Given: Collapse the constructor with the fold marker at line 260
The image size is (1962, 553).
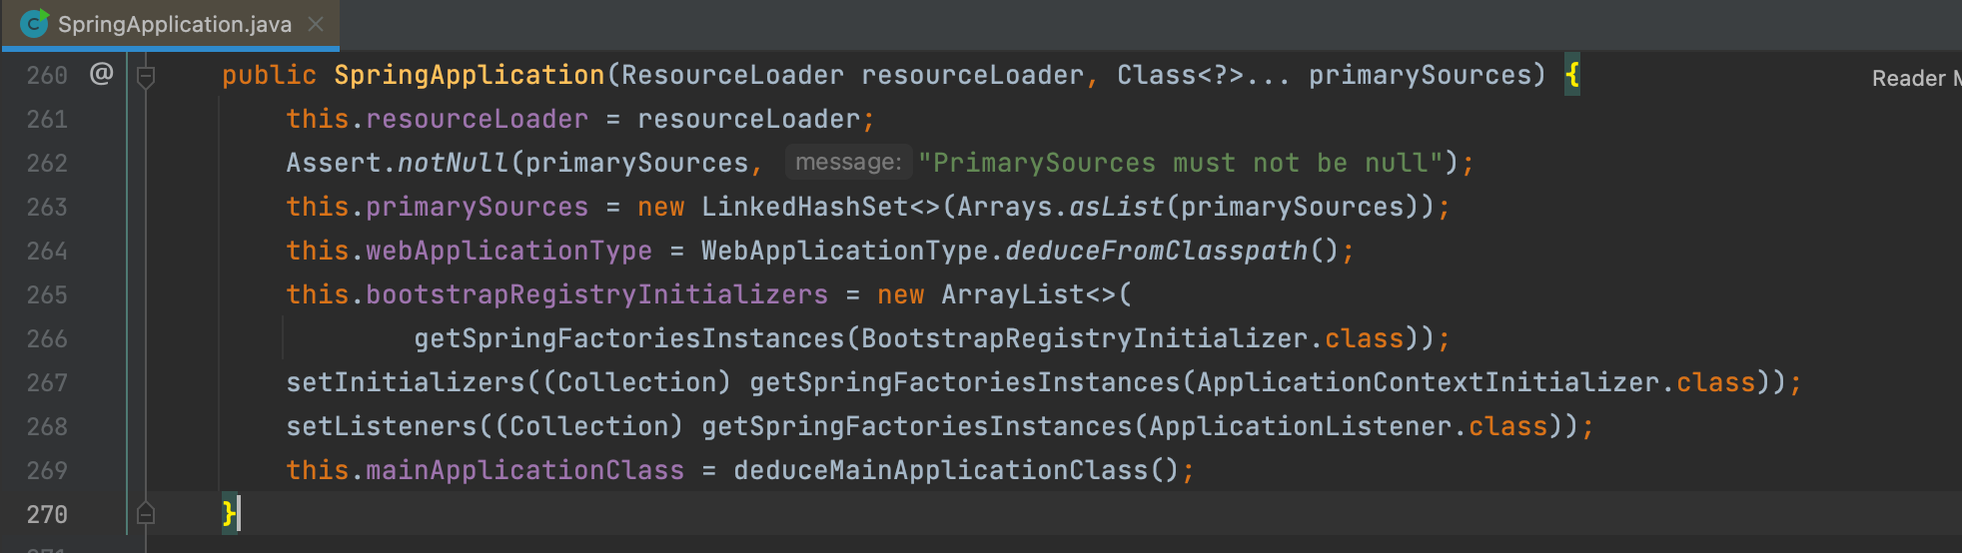Looking at the screenshot, I should [x=146, y=76].
